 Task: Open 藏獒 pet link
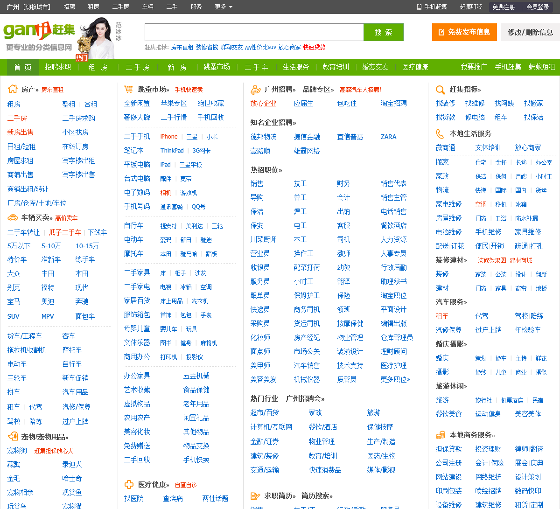(14, 464)
